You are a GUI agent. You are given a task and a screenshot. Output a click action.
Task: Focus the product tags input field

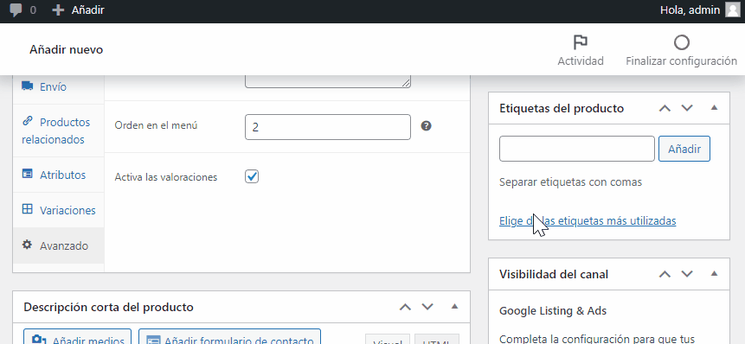[x=577, y=149]
